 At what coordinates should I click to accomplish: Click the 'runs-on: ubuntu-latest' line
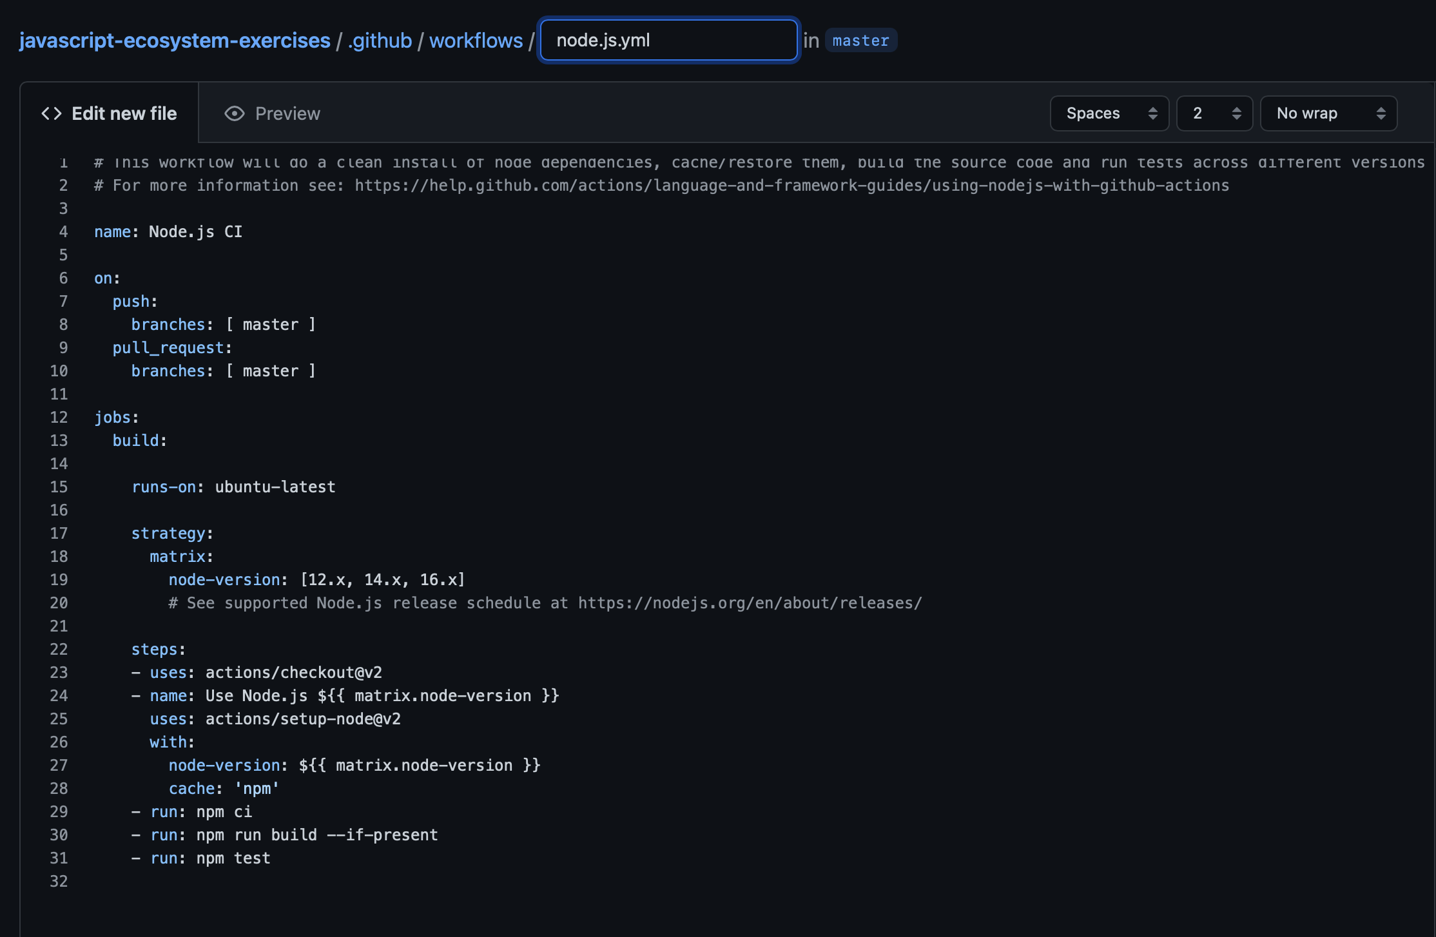tap(233, 487)
